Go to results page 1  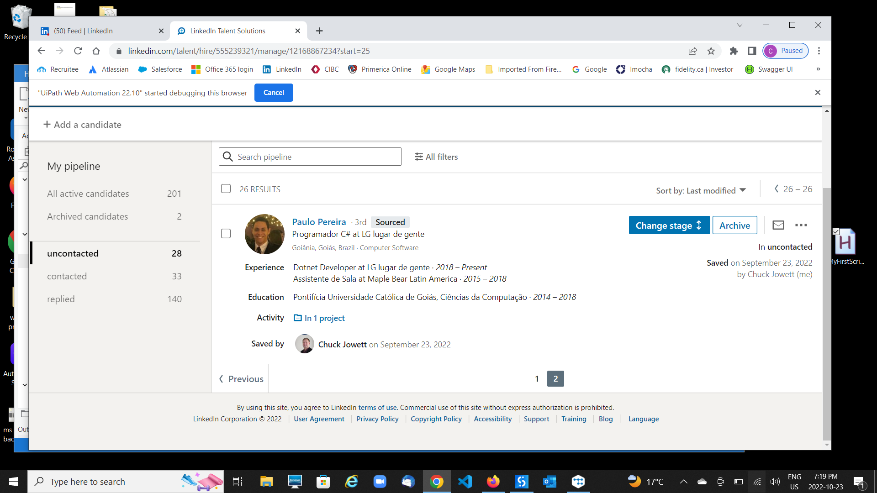(537, 378)
